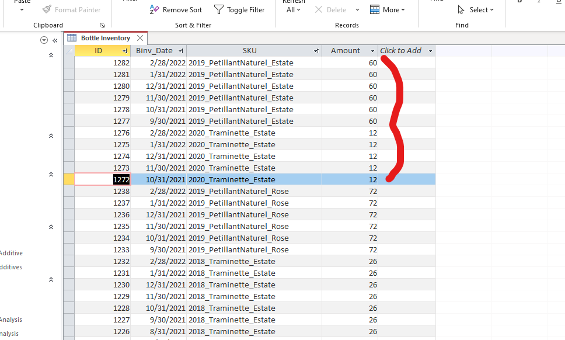Click the ID cell 1227
Screen dimensions: 565x340
coord(103,320)
